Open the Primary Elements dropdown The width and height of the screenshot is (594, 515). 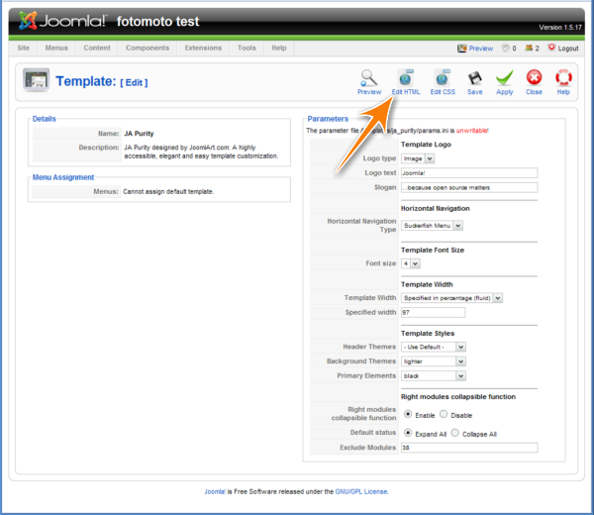(x=434, y=376)
